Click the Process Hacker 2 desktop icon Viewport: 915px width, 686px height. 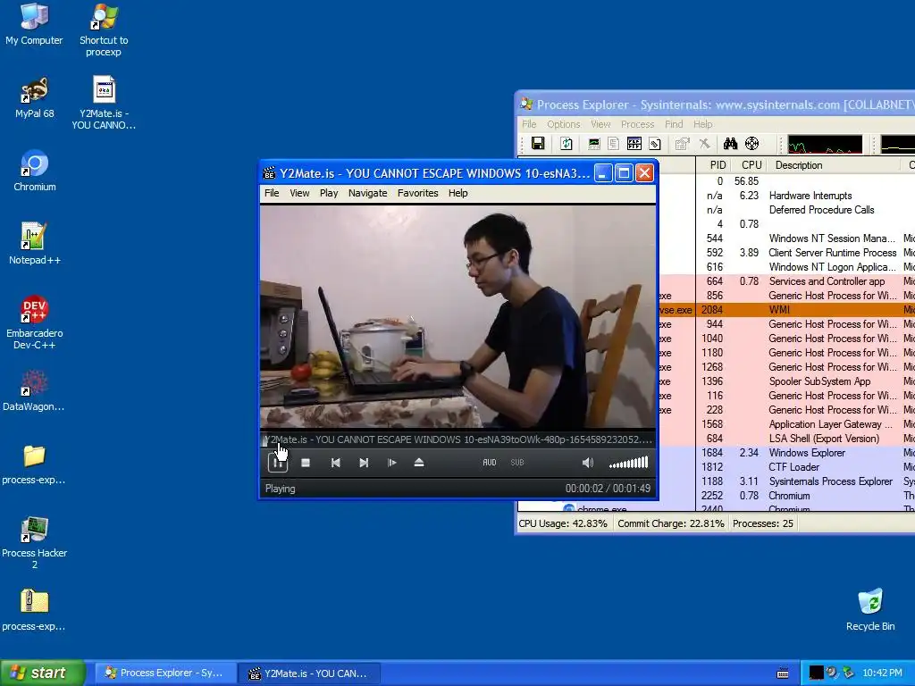click(x=35, y=542)
